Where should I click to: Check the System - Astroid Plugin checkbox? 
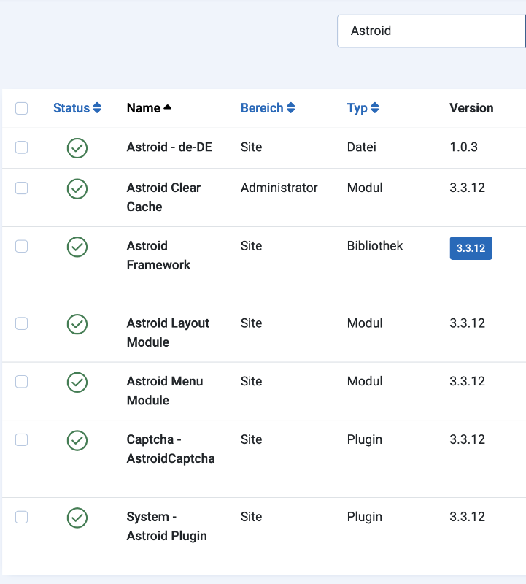[22, 517]
